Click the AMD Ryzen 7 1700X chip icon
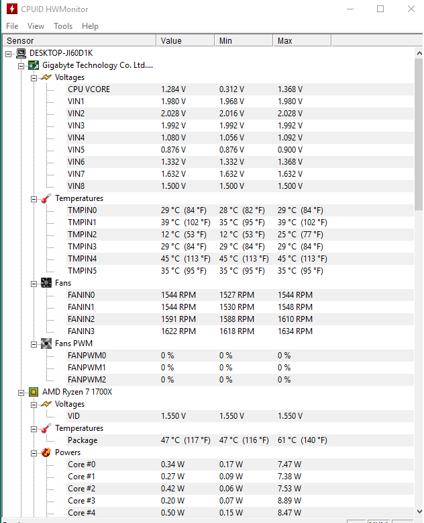Viewport: 424px width, 523px height. pyautogui.click(x=34, y=392)
